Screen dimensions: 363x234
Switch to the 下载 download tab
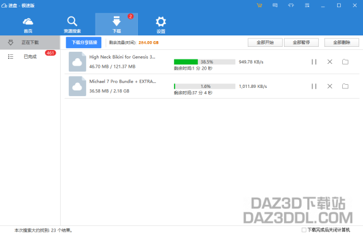(116, 24)
